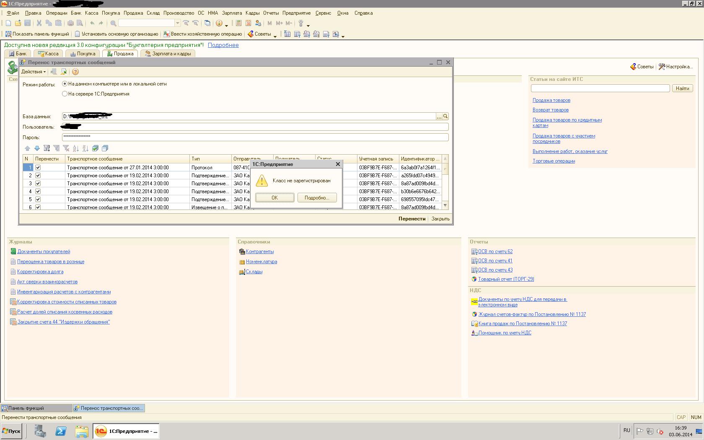Click the new document icon in toolbar
This screenshot has width=704, height=440.
[x=8, y=23]
